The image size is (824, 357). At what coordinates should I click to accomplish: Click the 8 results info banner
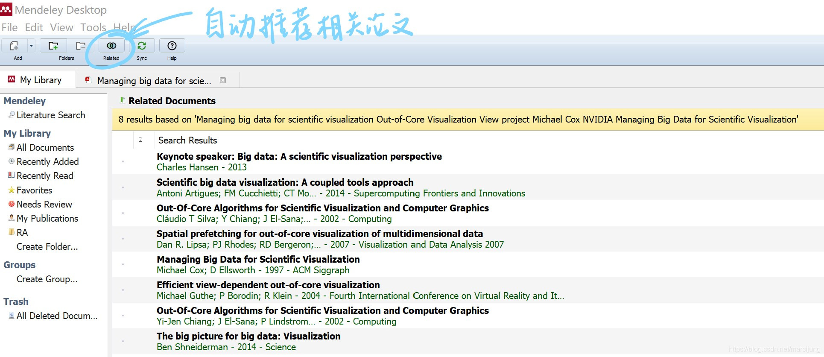pos(468,119)
